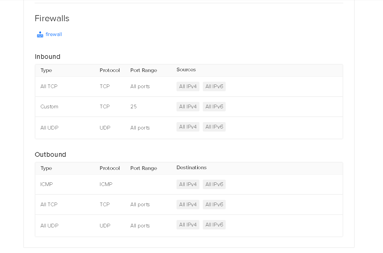The height and width of the screenshot is (253, 383).
Task: Select All IPv6 tag in inbound All TCP row
Action: (214, 86)
